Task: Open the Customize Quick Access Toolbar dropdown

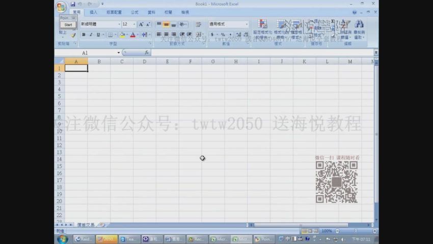Action: [x=102, y=4]
